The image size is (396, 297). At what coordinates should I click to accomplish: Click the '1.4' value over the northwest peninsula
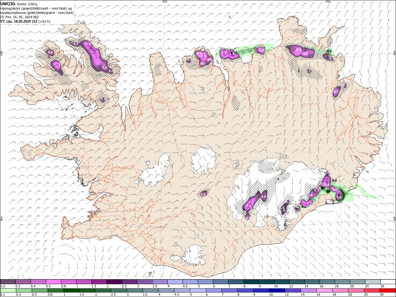88,44
